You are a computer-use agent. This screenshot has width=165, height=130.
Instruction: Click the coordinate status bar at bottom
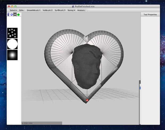pyautogui.click(x=42, y=123)
